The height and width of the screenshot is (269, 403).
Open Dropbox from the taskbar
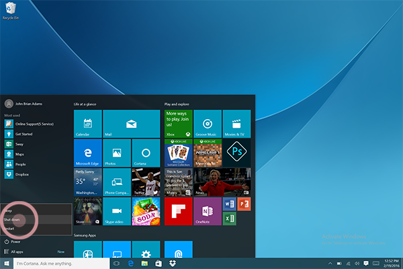[x=173, y=264]
